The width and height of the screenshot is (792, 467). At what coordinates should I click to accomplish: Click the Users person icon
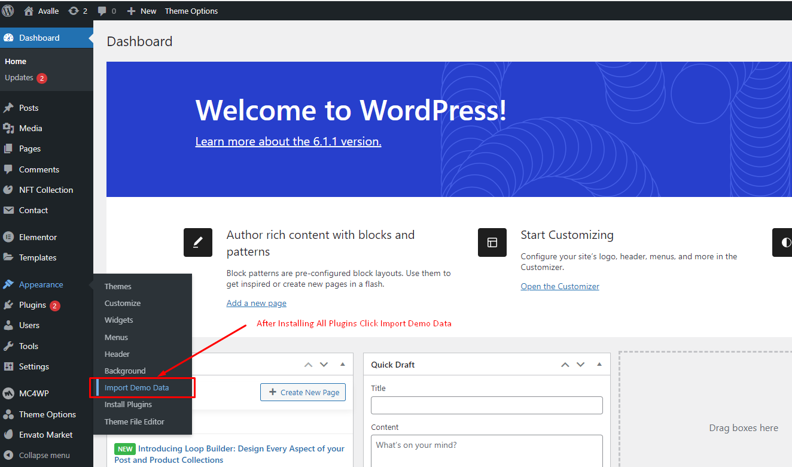point(8,325)
